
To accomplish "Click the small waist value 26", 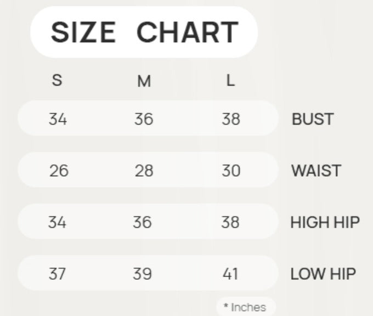I will 59,171.
